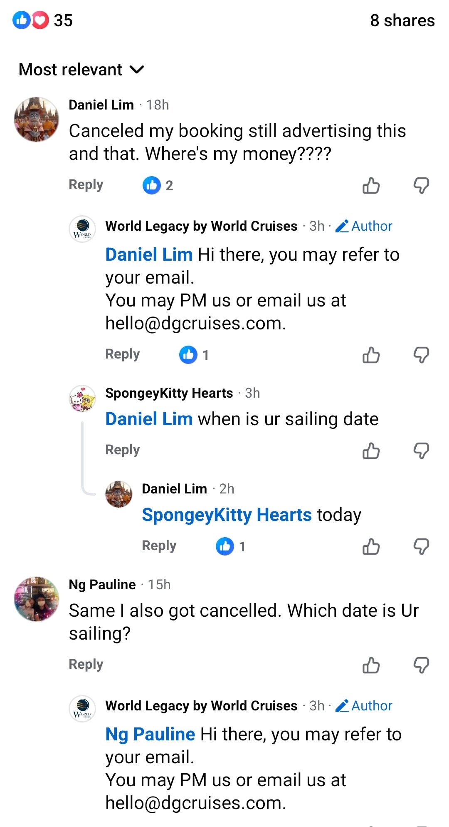Open Ng Pauline's profile picture
Screen dimensions: 449x827
pyautogui.click(x=37, y=599)
